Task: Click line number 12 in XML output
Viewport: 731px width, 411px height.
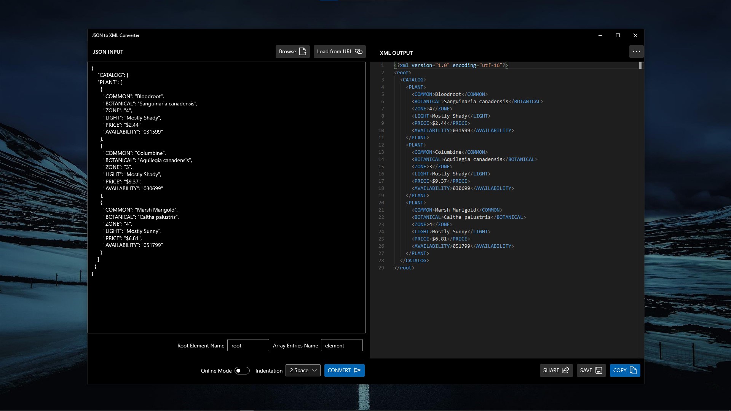Action: tap(381, 145)
